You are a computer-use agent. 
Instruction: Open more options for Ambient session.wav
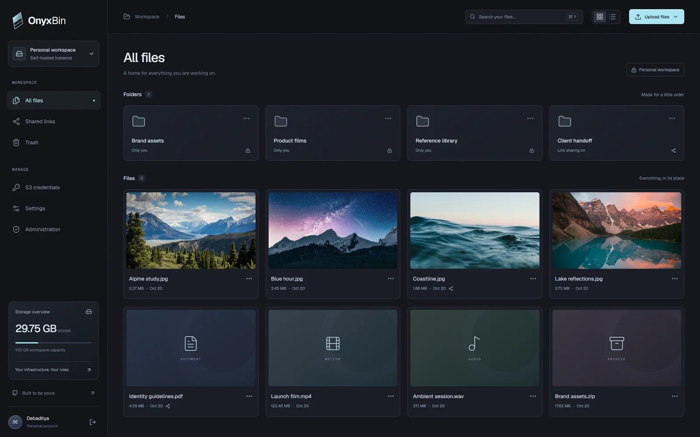533,396
